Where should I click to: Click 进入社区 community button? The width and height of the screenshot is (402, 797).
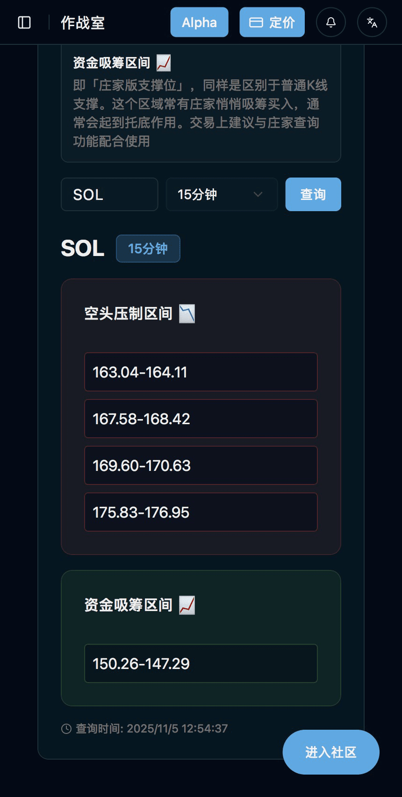331,752
